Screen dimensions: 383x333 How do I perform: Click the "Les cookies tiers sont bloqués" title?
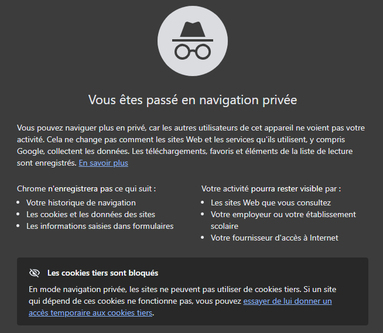[102, 273]
